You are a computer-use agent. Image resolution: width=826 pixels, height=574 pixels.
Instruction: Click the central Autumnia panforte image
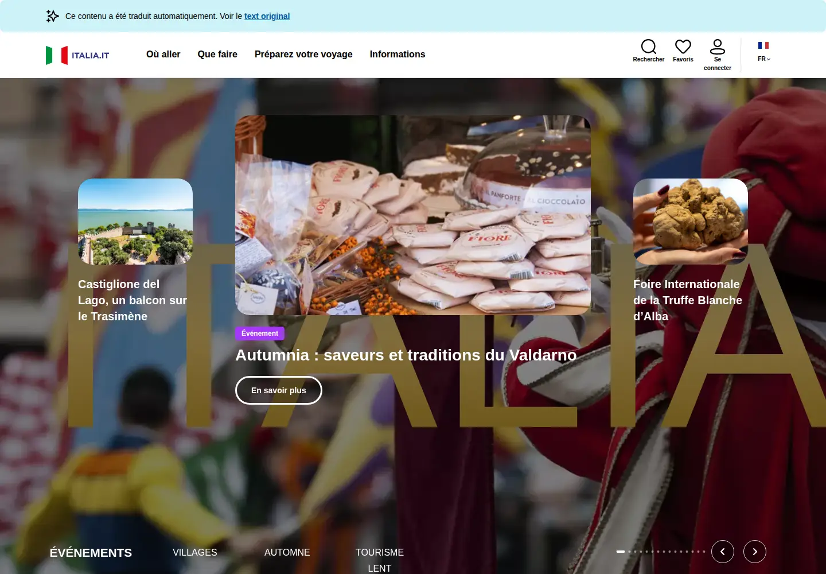click(x=413, y=215)
